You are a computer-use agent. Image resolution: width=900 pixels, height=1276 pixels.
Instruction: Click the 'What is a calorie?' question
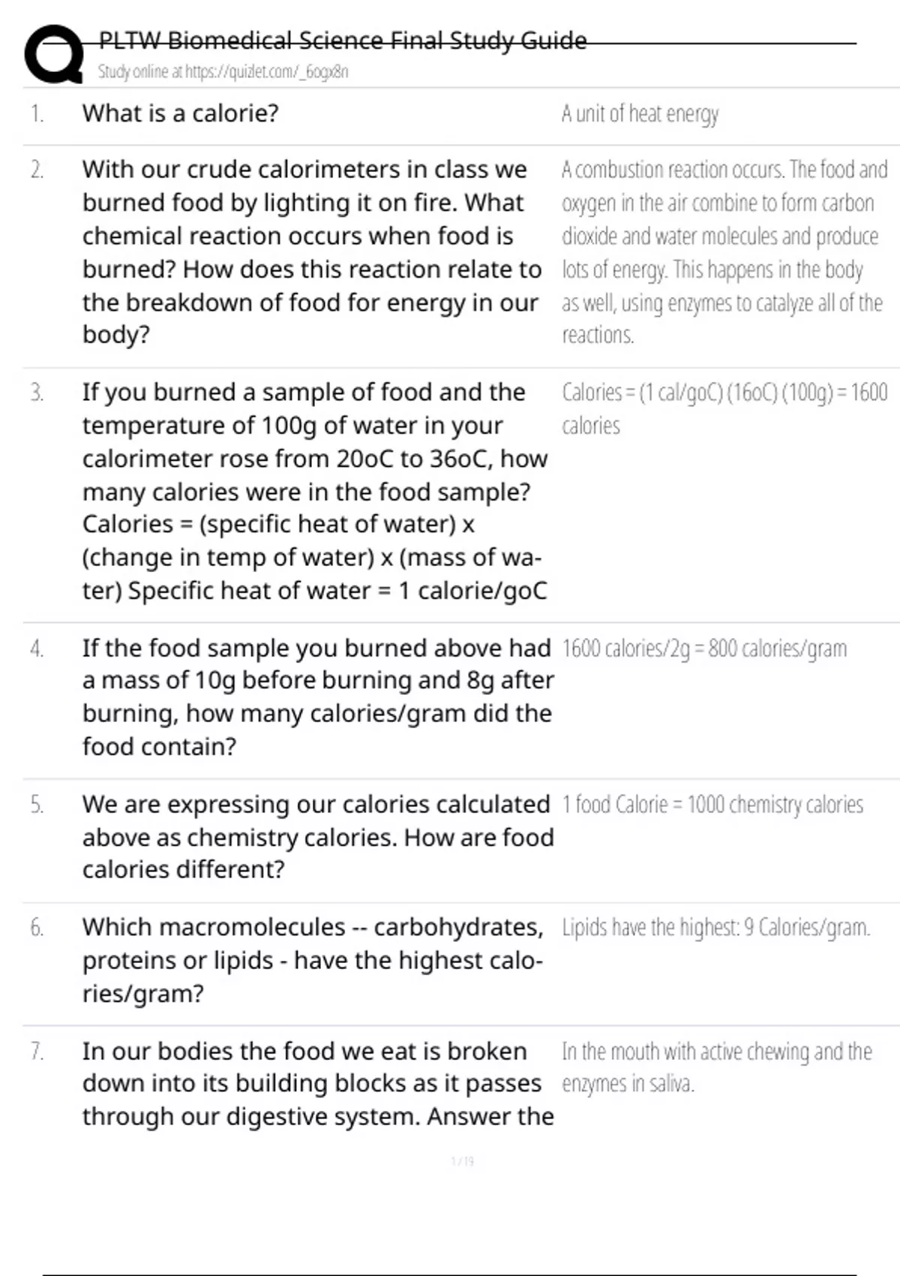coord(180,113)
